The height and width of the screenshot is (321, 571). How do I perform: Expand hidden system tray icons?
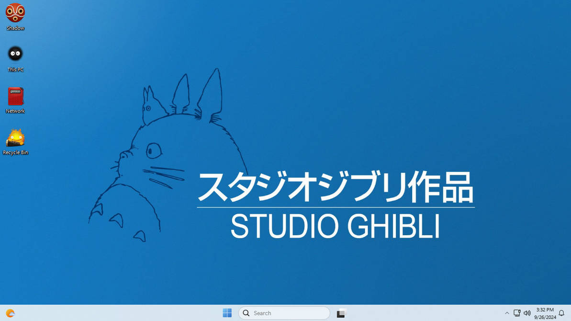(507, 313)
